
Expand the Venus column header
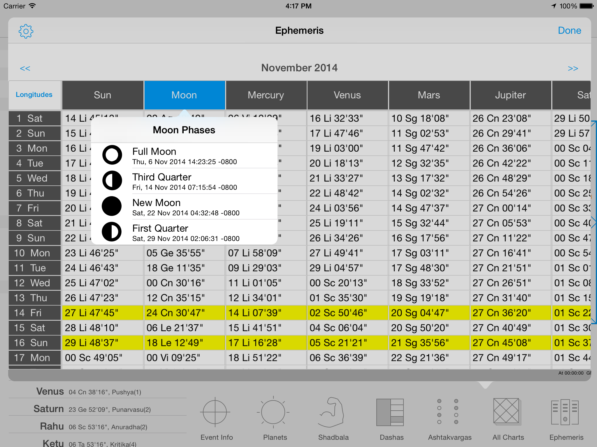(347, 95)
